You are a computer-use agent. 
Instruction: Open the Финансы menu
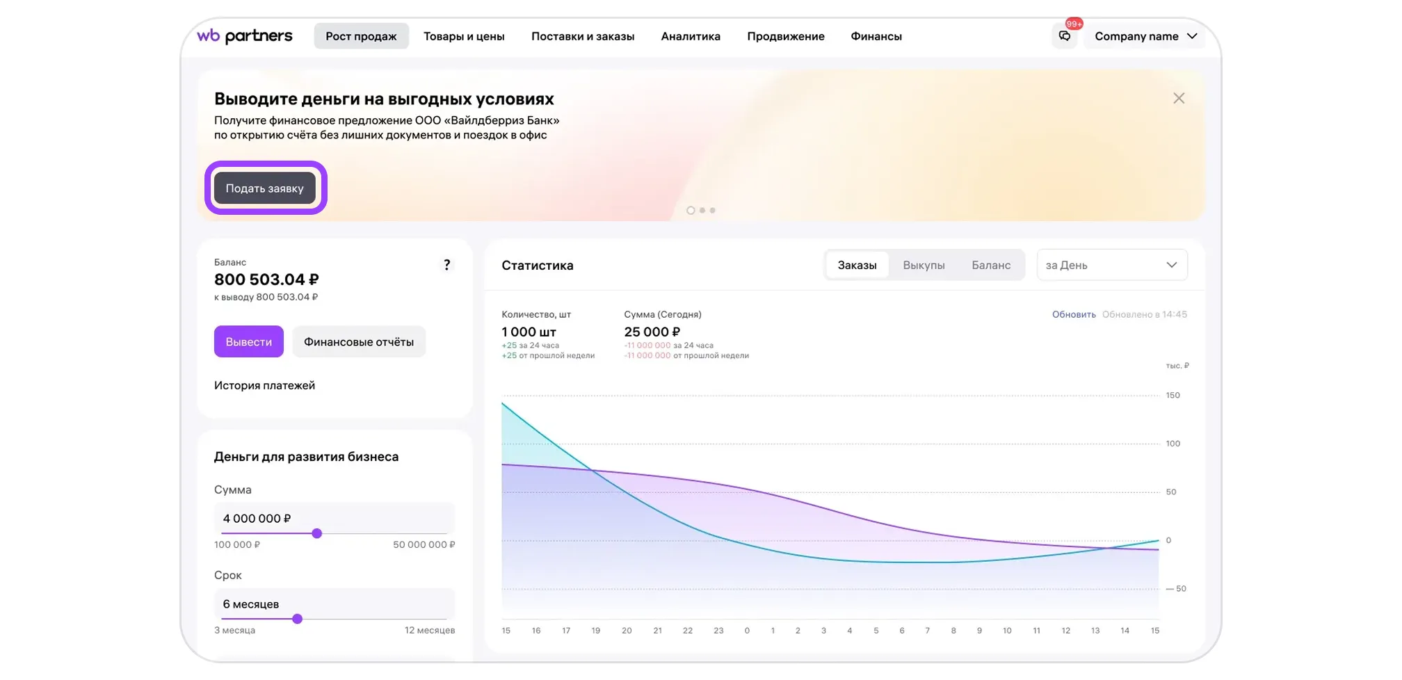pyautogui.click(x=876, y=36)
